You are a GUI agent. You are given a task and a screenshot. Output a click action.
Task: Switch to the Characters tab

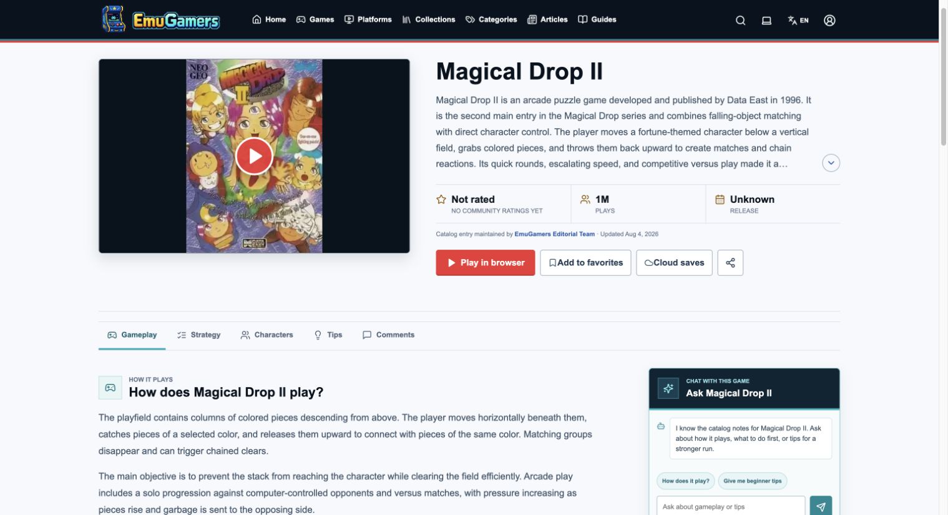[266, 335]
